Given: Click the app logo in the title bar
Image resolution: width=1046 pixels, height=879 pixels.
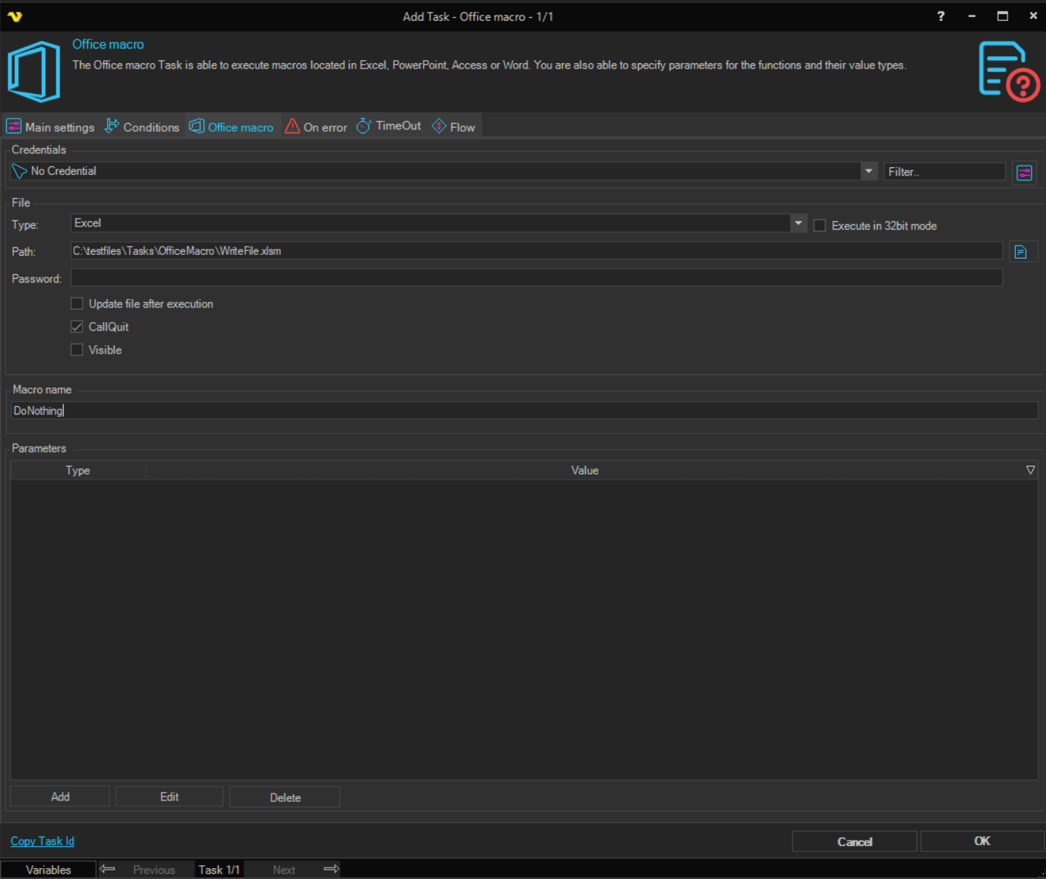Looking at the screenshot, I should pos(15,16).
